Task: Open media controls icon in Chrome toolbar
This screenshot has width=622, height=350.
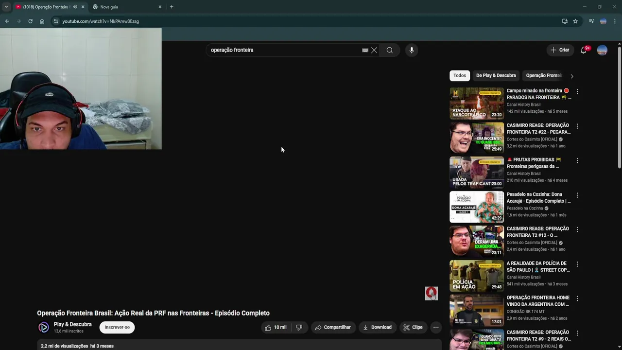Action: [x=591, y=21]
